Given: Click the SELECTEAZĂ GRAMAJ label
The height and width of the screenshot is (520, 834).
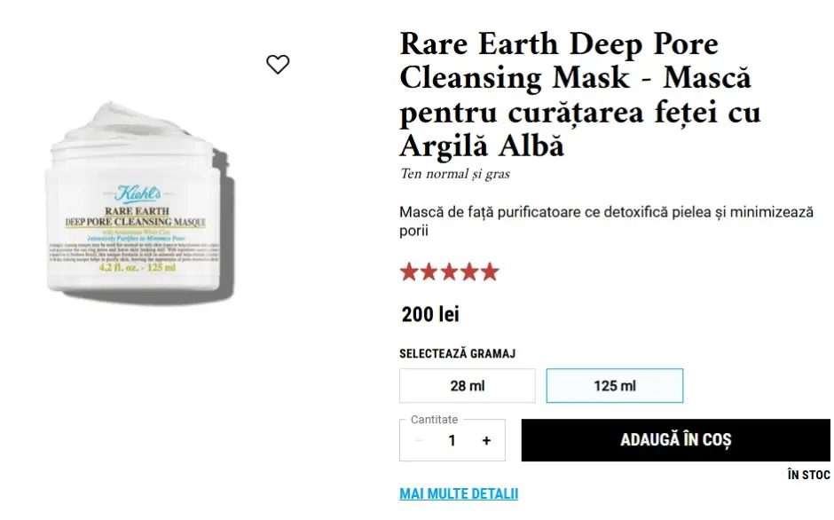Looking at the screenshot, I should 458,353.
